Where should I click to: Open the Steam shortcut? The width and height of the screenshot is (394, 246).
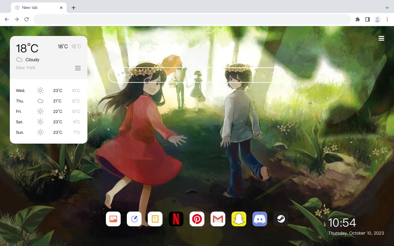(x=281, y=219)
